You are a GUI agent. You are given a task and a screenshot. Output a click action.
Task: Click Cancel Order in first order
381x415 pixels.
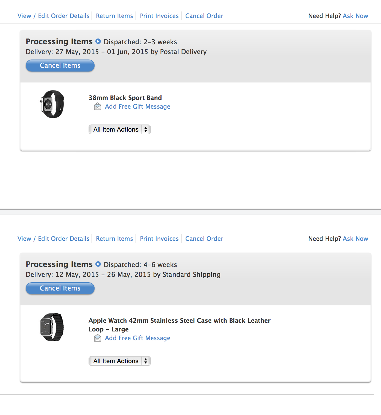204,16
